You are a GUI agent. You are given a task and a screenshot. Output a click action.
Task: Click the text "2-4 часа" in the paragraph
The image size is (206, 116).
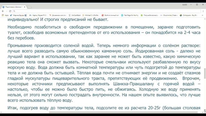pyautogui.click(x=192, y=33)
